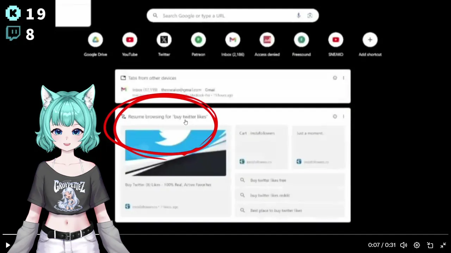Start a voice search with the microphone
This screenshot has height=253, width=451.
click(x=298, y=16)
